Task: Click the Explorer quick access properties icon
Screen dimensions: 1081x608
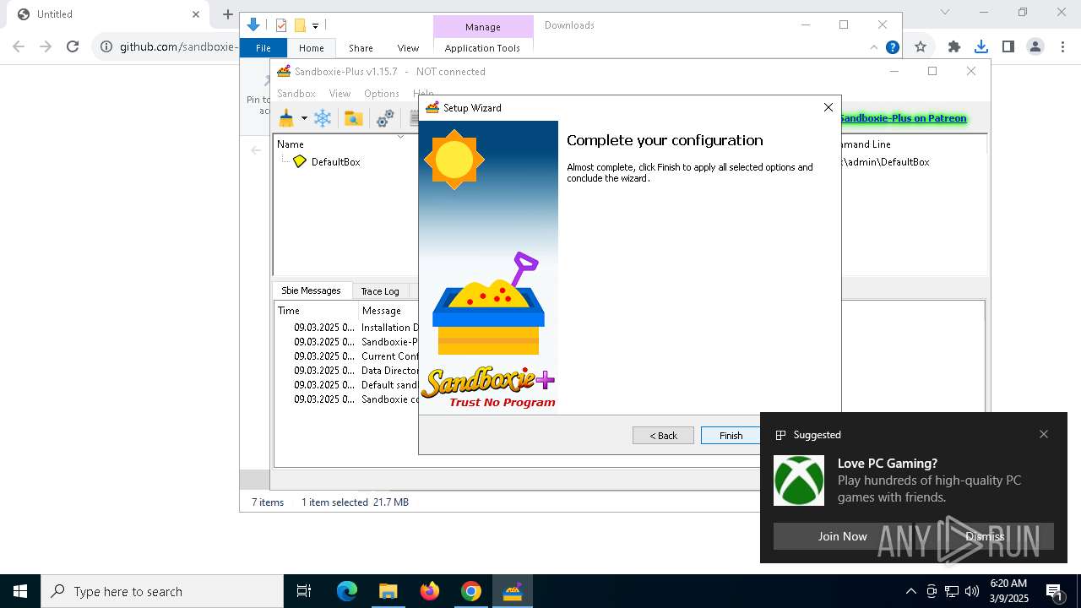Action: point(281,25)
